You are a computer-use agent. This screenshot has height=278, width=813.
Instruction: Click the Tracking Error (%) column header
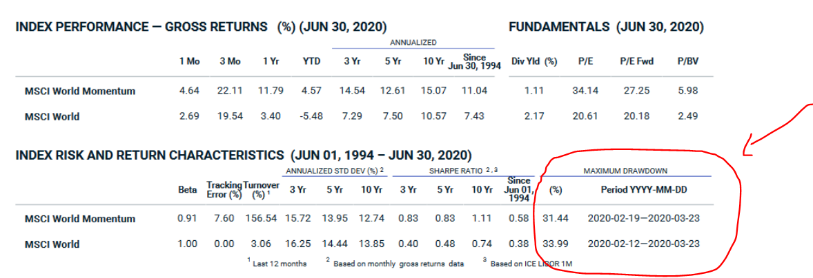224,190
